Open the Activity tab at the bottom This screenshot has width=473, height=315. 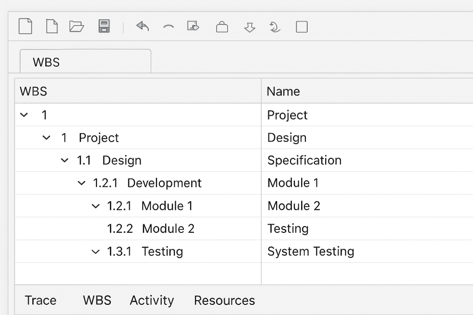(x=152, y=300)
